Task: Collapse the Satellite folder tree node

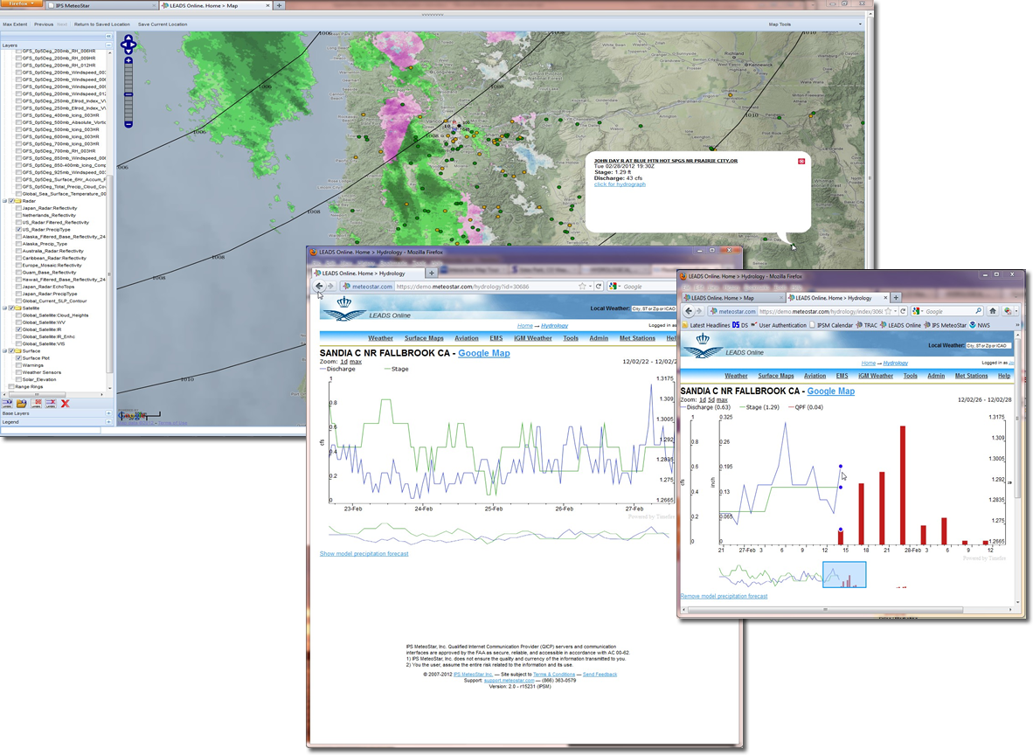Action: pyautogui.click(x=4, y=308)
